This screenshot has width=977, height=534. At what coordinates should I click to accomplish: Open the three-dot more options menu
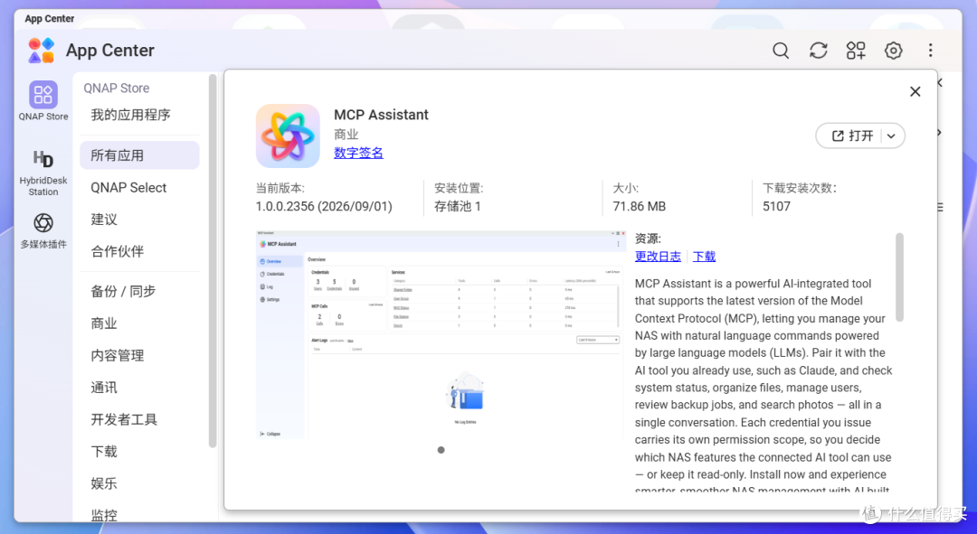[930, 51]
